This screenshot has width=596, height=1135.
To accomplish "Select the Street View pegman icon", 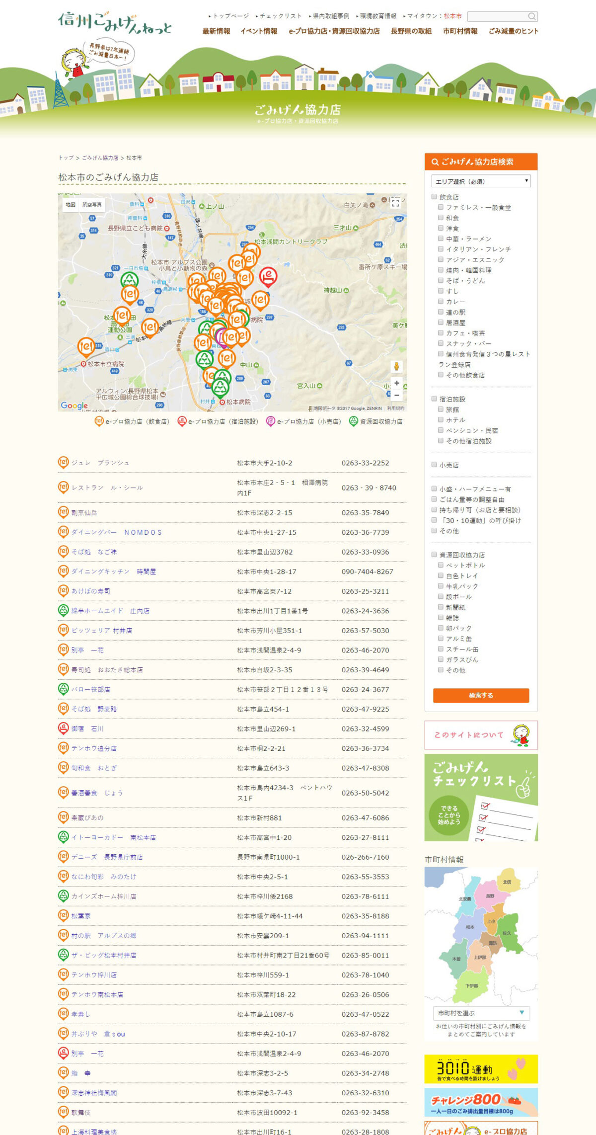I will pyautogui.click(x=396, y=367).
